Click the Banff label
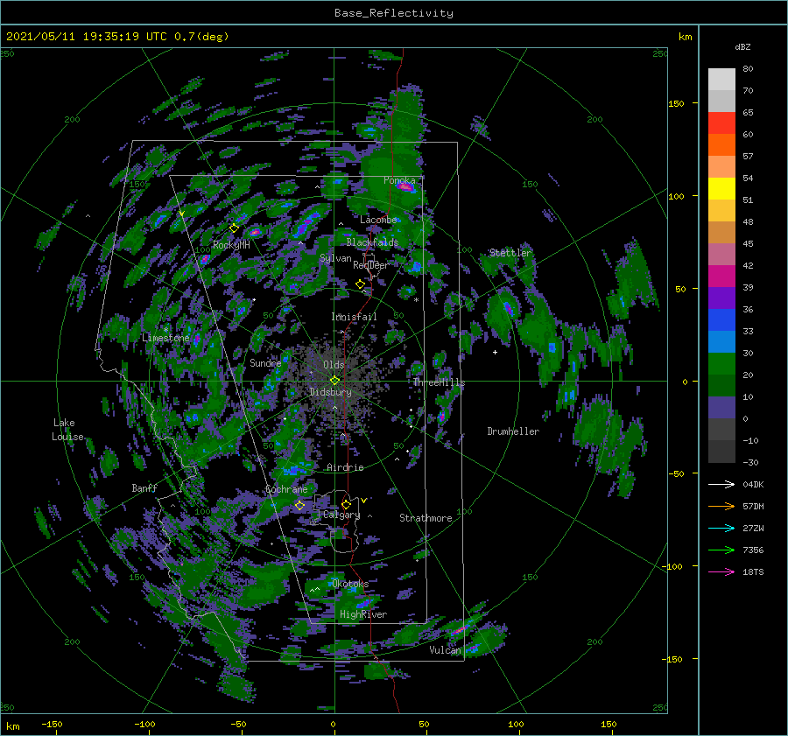The image size is (788, 736). click(x=144, y=487)
